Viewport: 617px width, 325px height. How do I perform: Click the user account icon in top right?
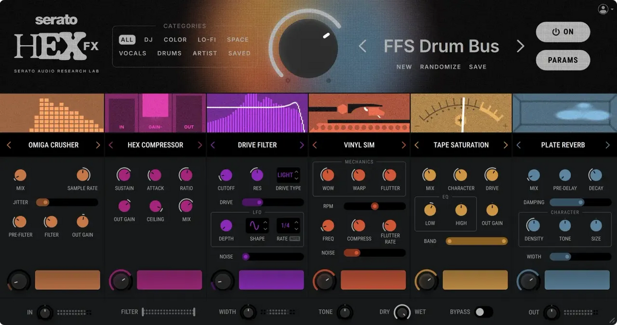point(604,8)
